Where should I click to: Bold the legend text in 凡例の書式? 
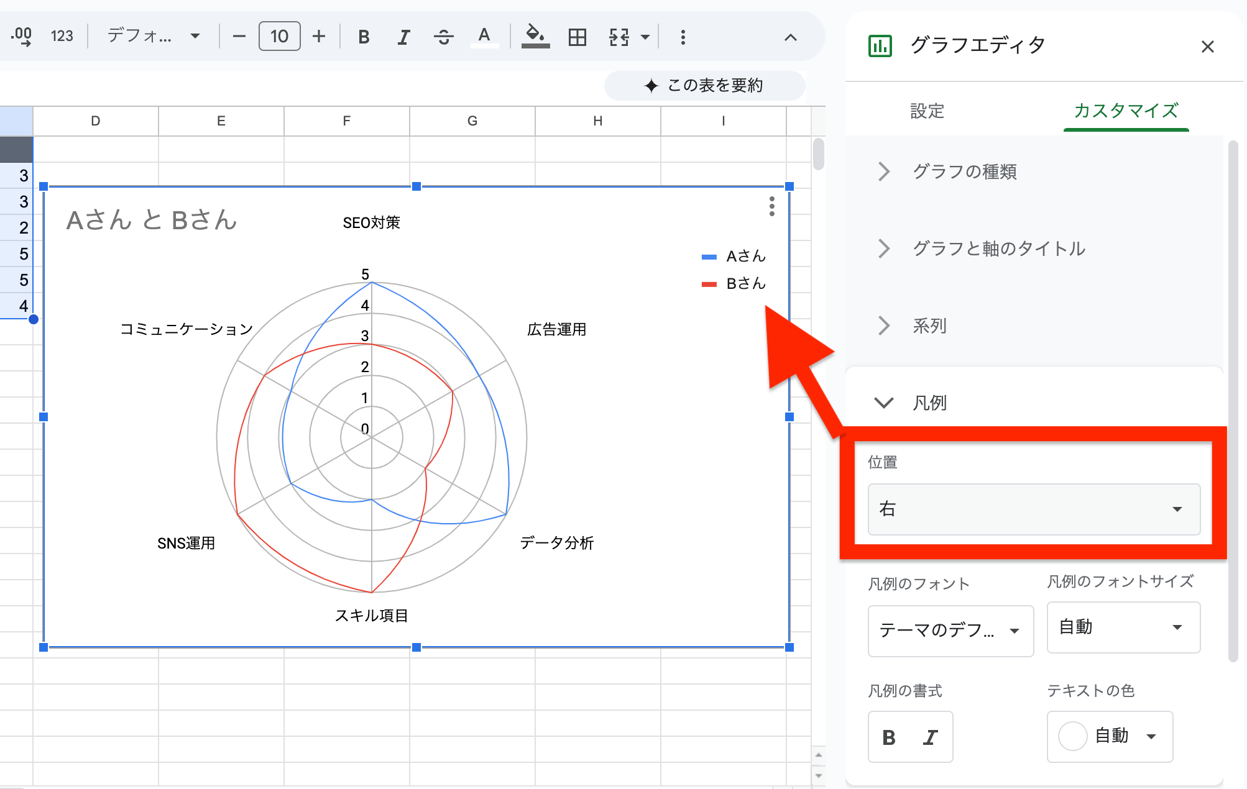point(888,737)
